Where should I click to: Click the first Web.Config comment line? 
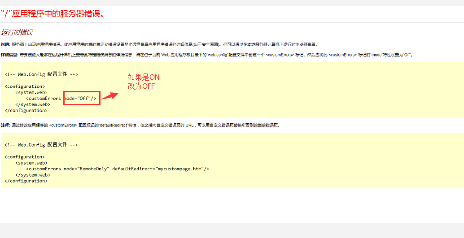coord(41,74)
